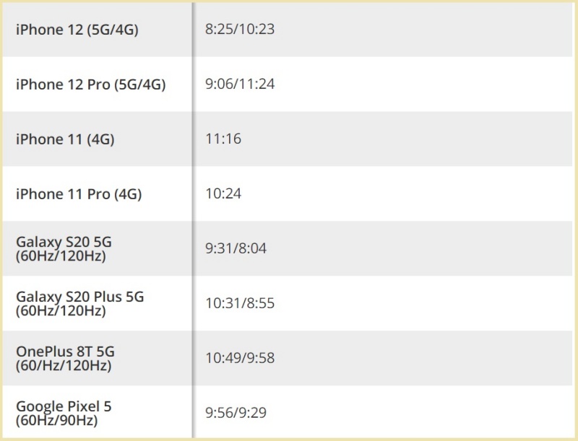Click the Google Pixel 5 device name
The image size is (578, 441).
click(x=64, y=407)
